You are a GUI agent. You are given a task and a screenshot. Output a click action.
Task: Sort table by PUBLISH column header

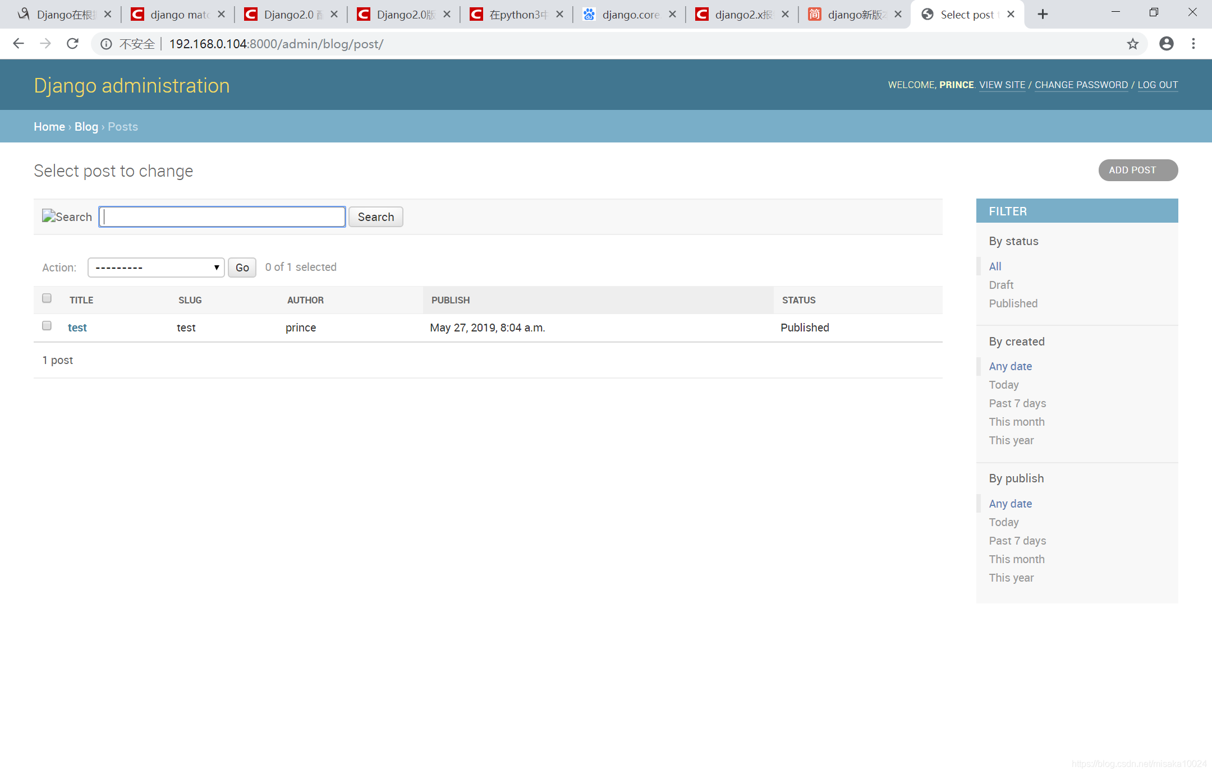[451, 300]
